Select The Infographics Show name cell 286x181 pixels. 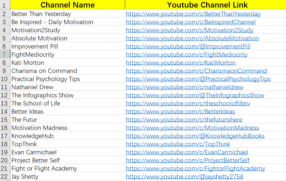point(68,95)
